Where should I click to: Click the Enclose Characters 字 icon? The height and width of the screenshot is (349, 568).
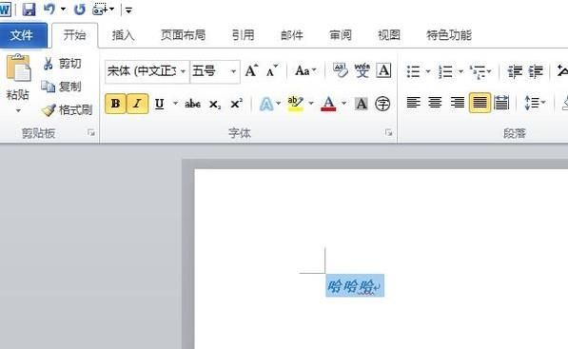click(x=382, y=105)
